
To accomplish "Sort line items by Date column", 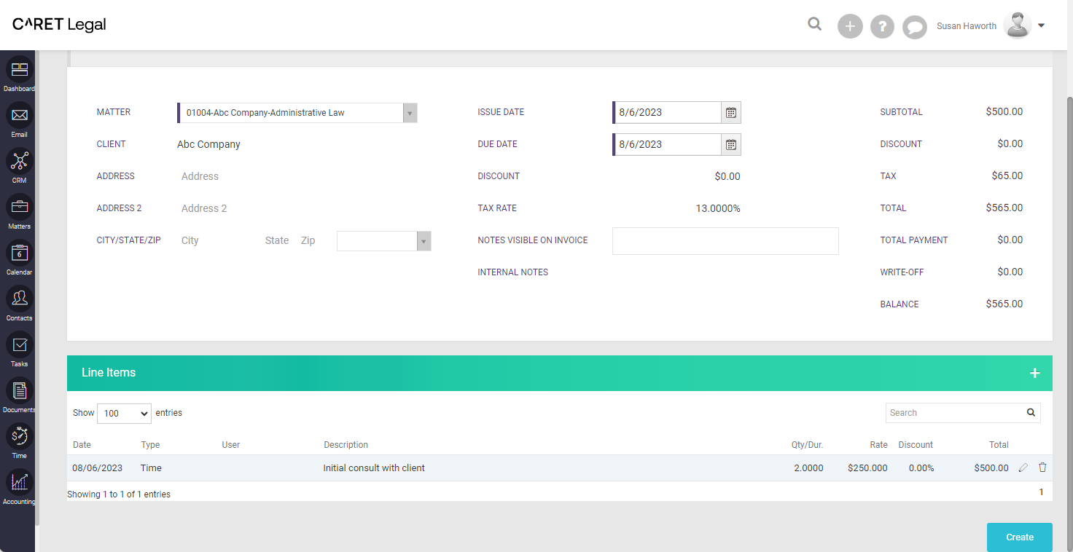I will [x=82, y=445].
